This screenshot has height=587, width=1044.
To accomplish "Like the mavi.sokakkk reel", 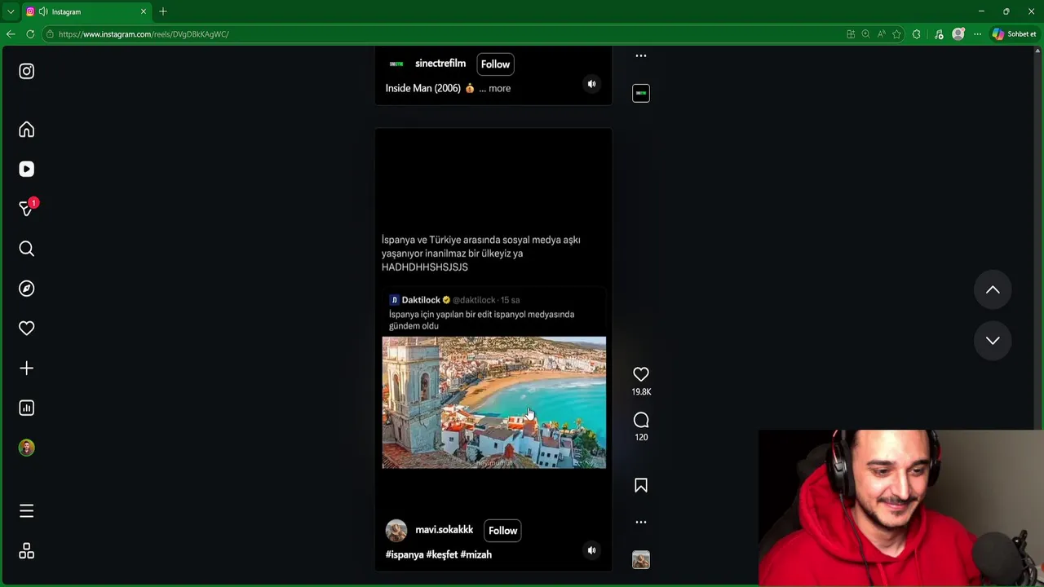I will (641, 374).
